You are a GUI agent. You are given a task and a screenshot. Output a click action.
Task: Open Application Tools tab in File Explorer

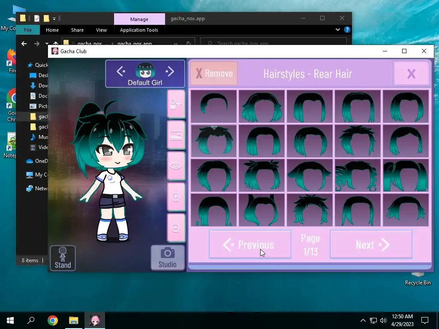(x=139, y=30)
